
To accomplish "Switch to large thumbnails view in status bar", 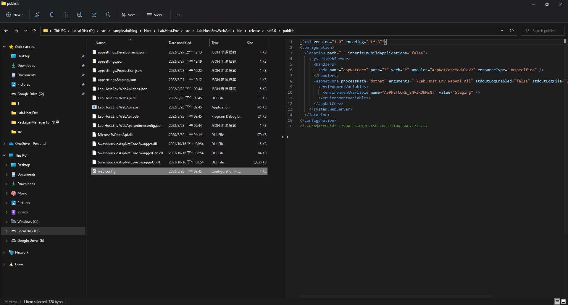I will tap(563, 301).
